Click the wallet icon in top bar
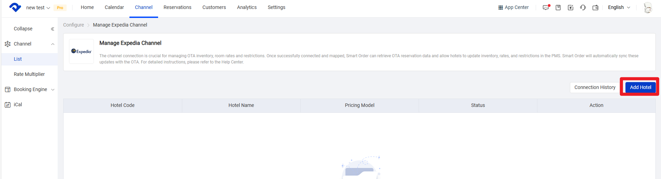The image size is (661, 179). pos(595,8)
